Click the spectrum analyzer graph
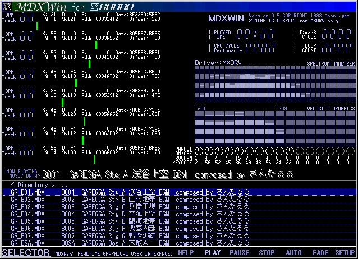Image resolution: width=358 pixels, height=259 pixels. [x=275, y=84]
